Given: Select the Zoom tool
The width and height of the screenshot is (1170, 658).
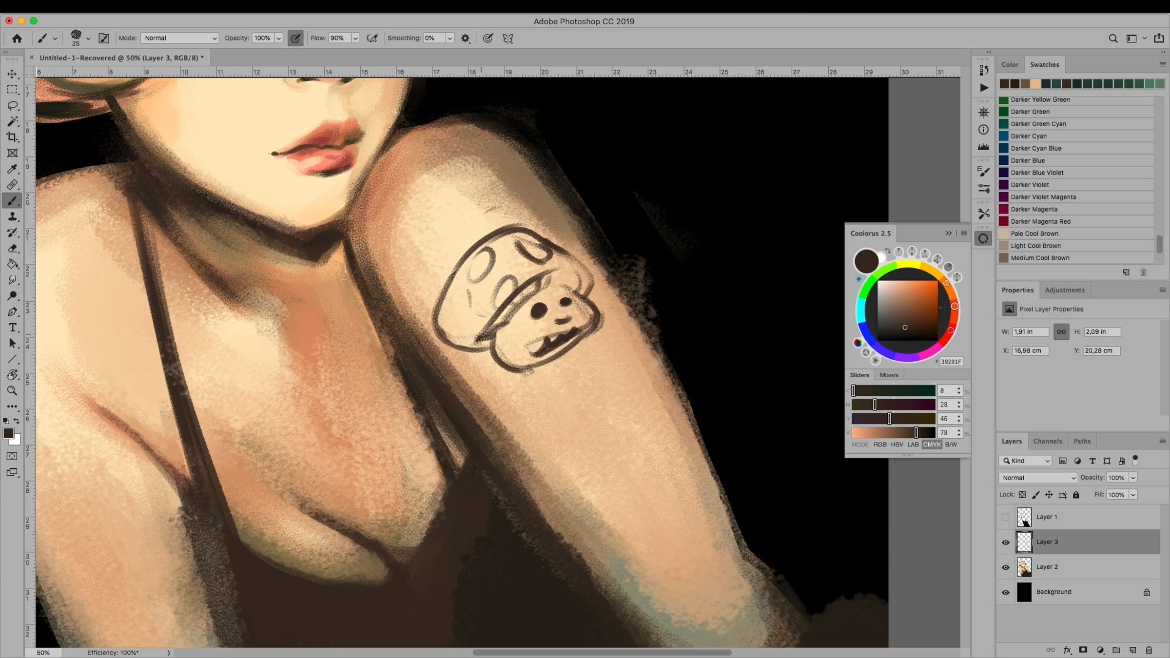Looking at the screenshot, I should point(13,391).
